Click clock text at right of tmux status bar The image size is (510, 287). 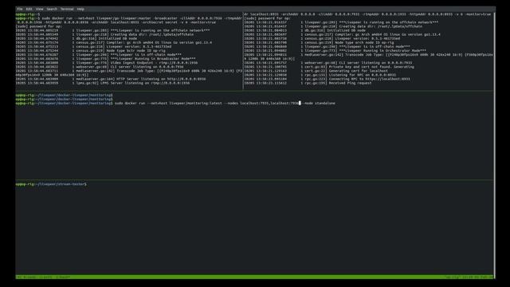pyautogui.click(x=469, y=277)
